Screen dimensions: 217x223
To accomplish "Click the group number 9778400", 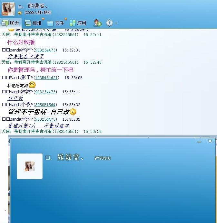I will pos(103,158).
